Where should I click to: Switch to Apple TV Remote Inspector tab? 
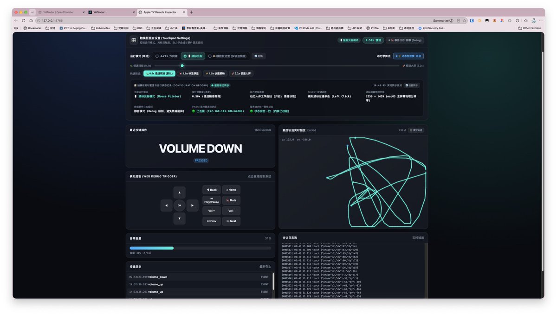tap(162, 12)
